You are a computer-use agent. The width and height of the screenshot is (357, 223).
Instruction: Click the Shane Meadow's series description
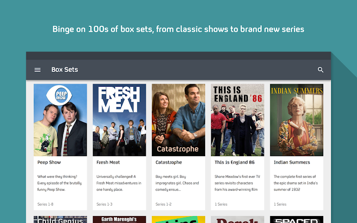(237, 183)
